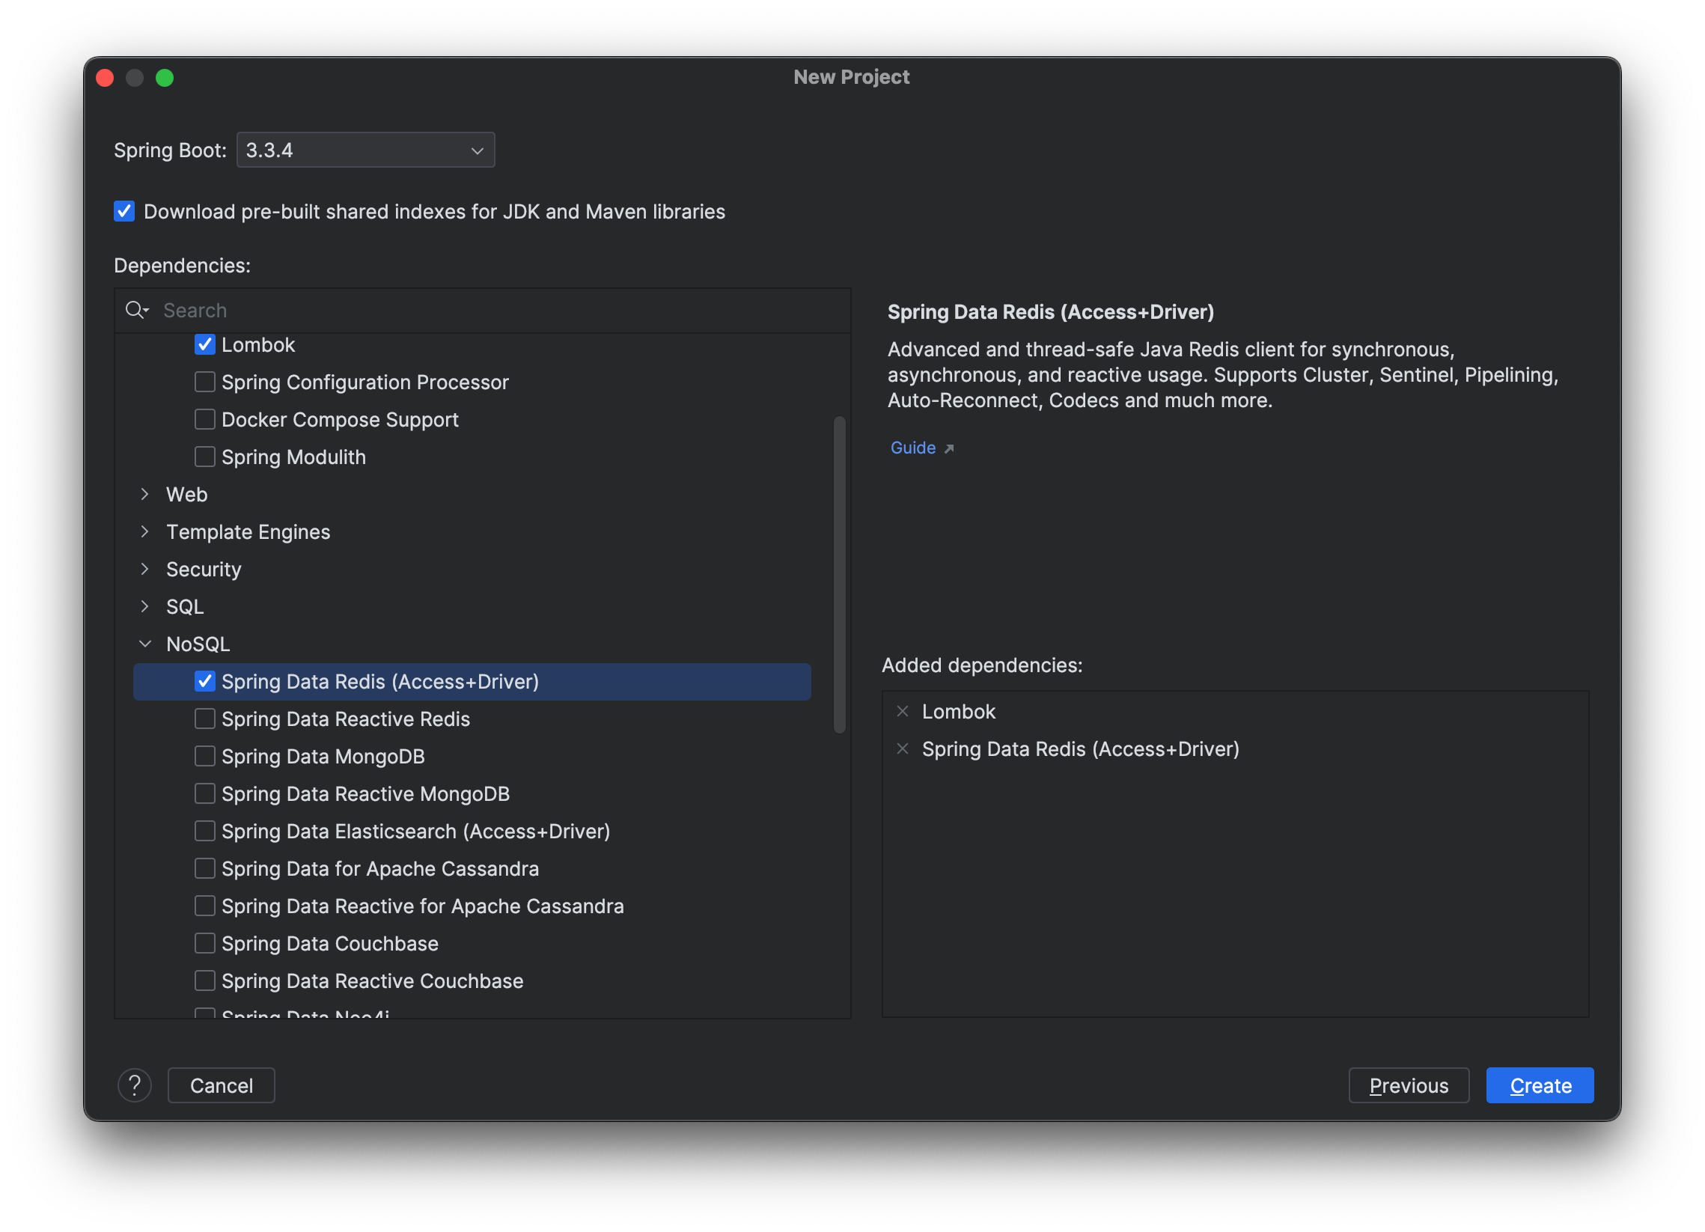
Task: Enable the Spring Modulith checkbox
Action: [x=204, y=457]
